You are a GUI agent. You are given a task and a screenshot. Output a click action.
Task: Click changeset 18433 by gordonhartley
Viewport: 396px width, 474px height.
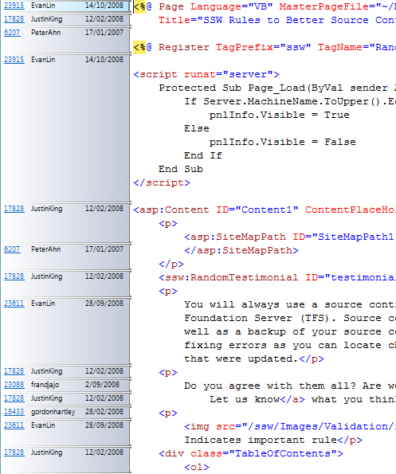(x=14, y=412)
